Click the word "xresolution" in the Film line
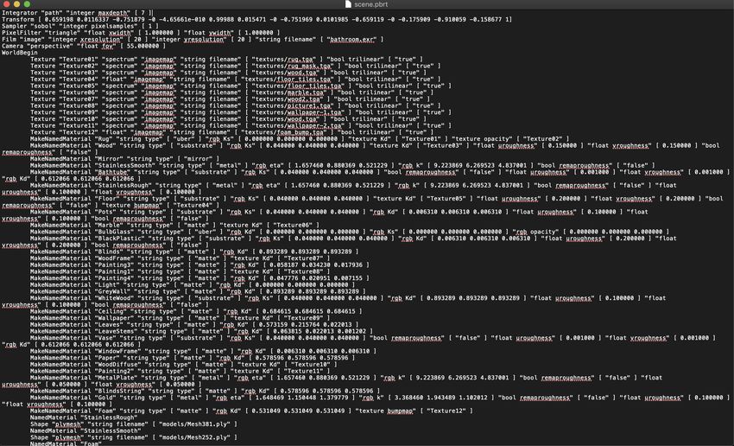734x446 pixels. coord(100,40)
